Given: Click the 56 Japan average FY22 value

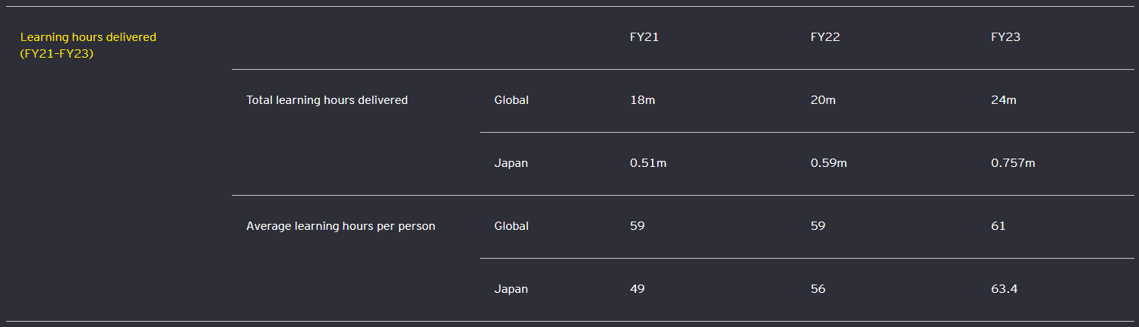Looking at the screenshot, I should click(x=818, y=289).
